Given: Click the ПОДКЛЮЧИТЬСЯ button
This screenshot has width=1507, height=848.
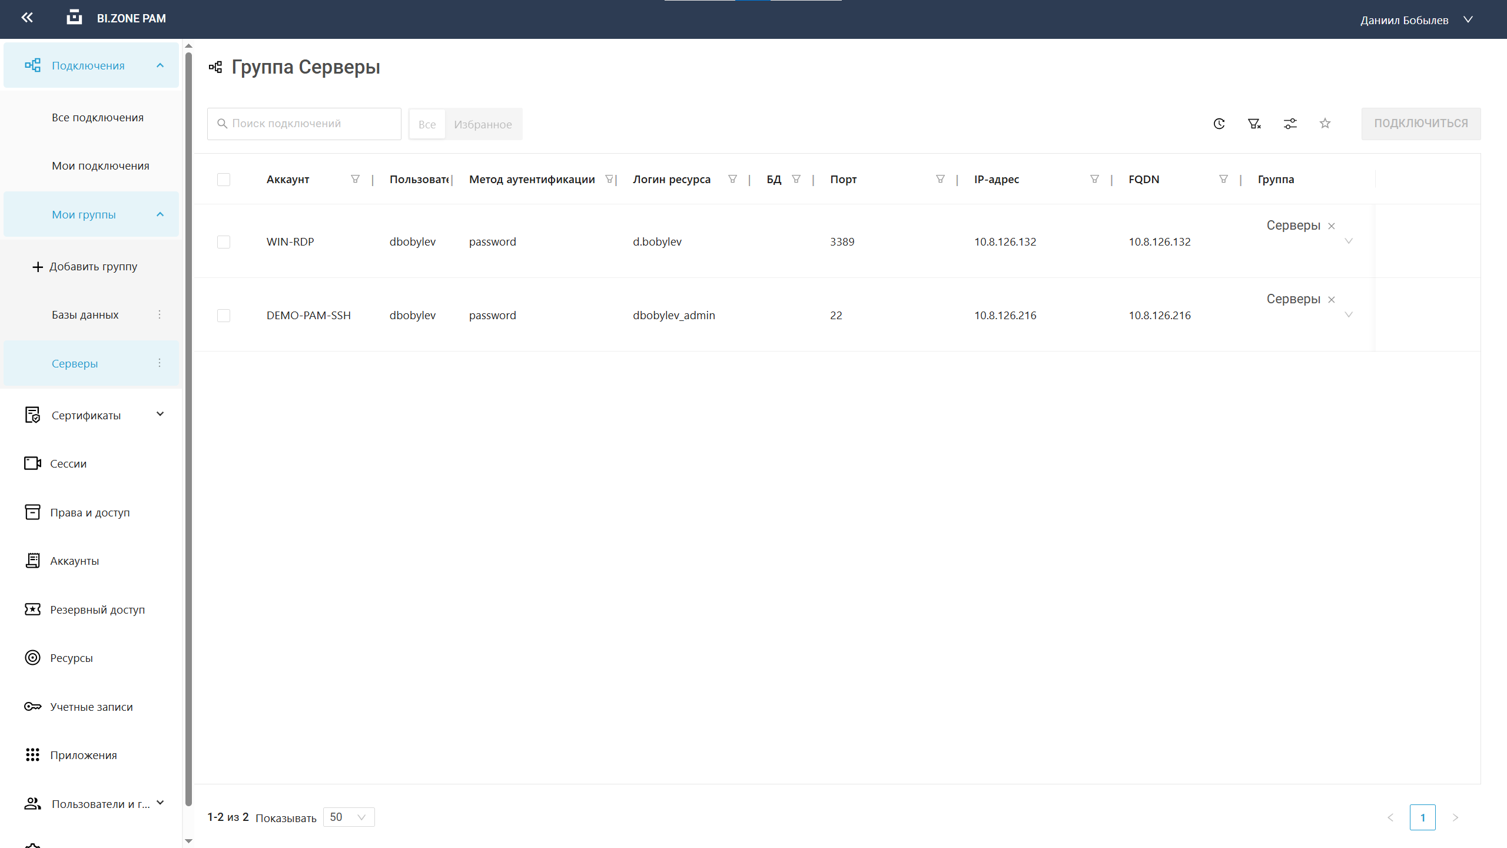Looking at the screenshot, I should point(1420,124).
